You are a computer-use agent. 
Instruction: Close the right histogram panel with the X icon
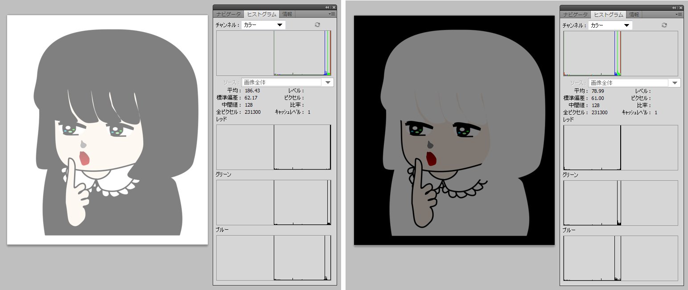(x=680, y=7)
